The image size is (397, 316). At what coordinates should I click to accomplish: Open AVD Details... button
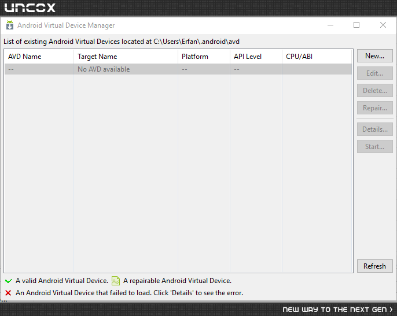[375, 129]
